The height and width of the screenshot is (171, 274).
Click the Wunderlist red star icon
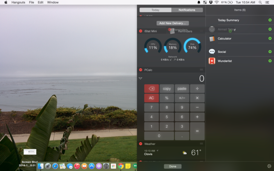pyautogui.click(x=212, y=61)
